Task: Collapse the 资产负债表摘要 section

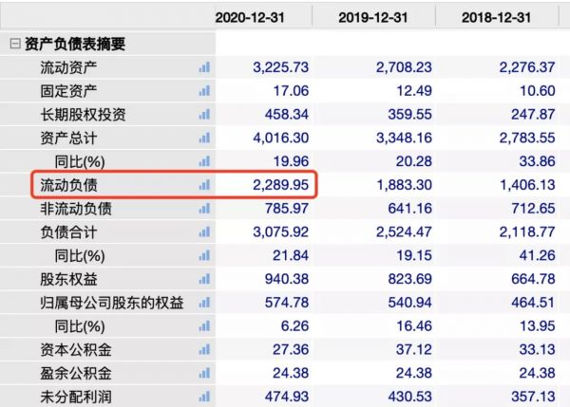Action: [x=14, y=45]
